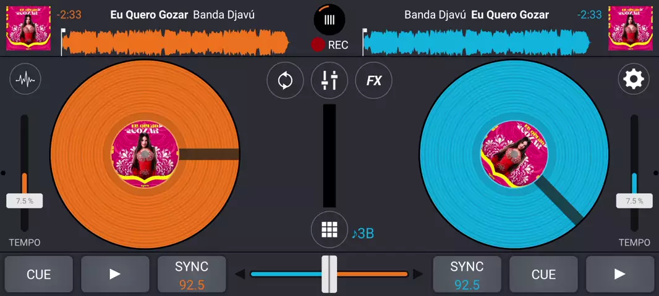
Task: Open the settings gear
Action: 634,80
